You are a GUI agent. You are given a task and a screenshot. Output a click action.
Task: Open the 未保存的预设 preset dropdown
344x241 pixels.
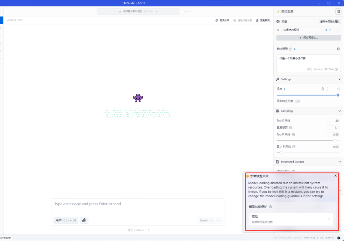pos(307,30)
